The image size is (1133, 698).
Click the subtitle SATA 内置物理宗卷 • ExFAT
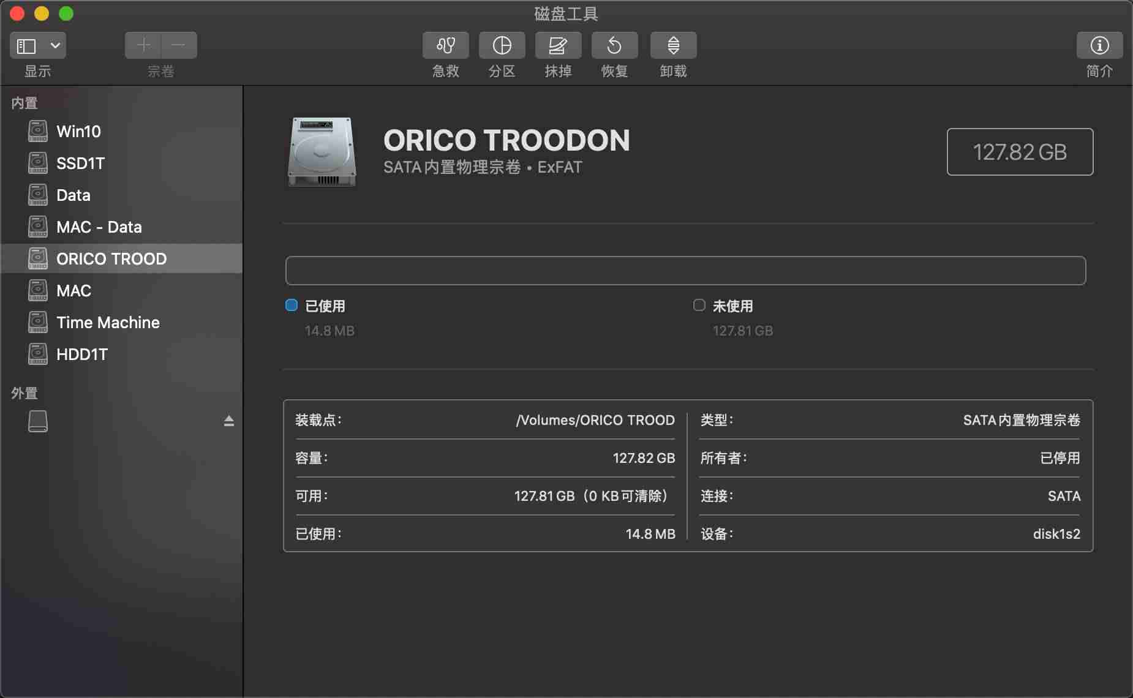pos(483,167)
